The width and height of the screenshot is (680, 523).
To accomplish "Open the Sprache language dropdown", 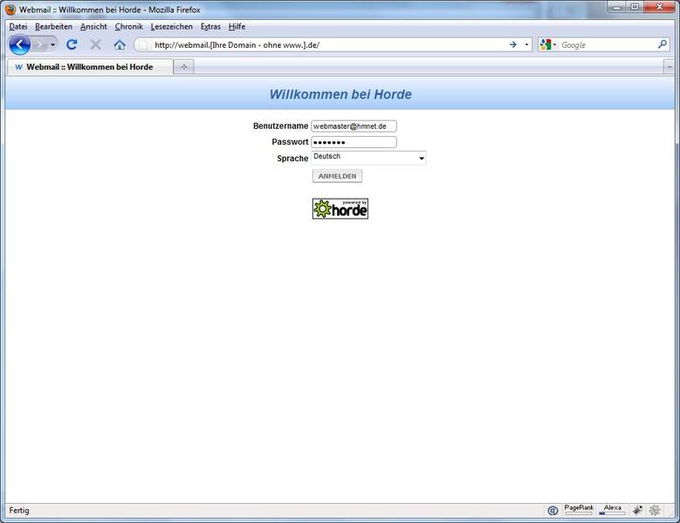I will pos(368,158).
